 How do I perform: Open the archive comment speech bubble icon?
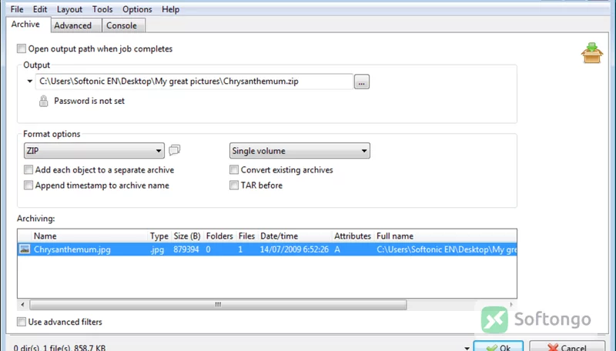click(175, 150)
